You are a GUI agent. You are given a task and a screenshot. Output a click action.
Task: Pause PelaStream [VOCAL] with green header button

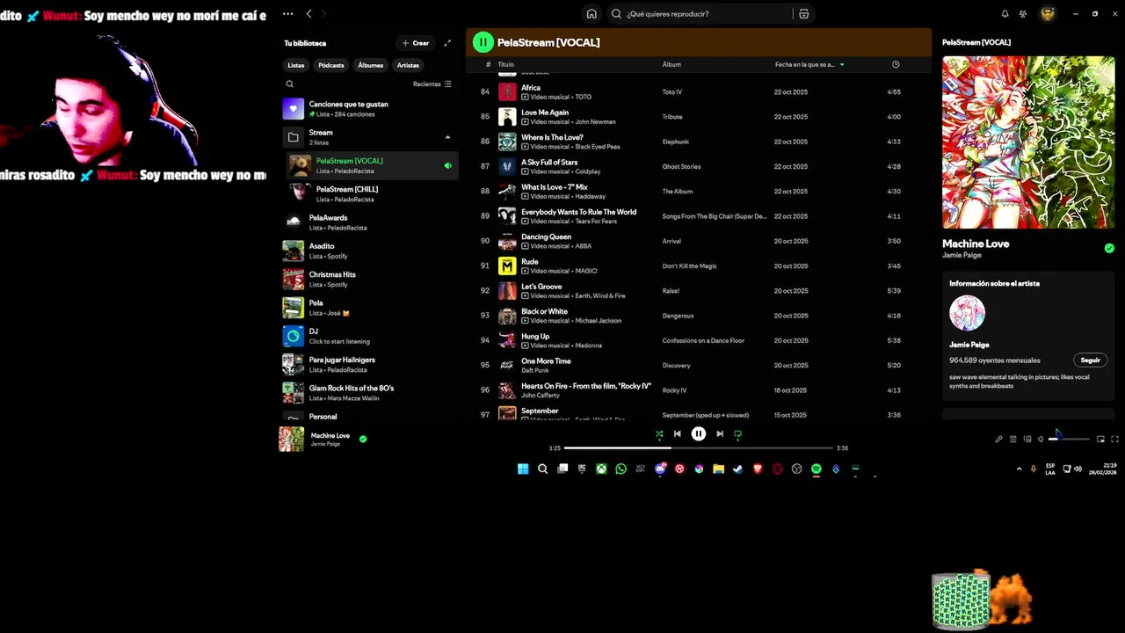[483, 42]
